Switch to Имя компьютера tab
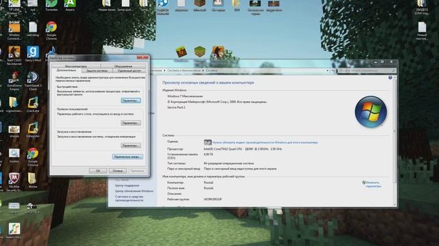Viewport: 439px width, 246px height. [76, 66]
